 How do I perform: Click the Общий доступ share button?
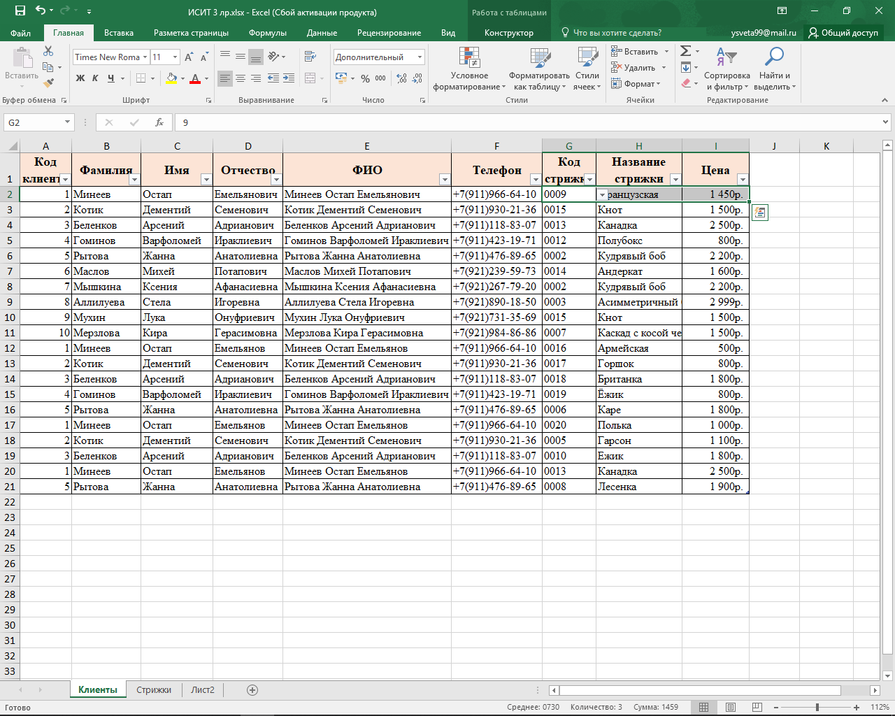[x=843, y=33]
